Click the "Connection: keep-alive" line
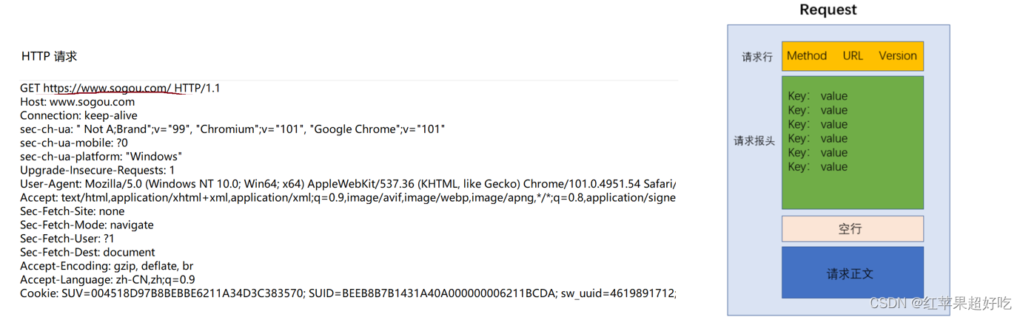 [x=78, y=115]
